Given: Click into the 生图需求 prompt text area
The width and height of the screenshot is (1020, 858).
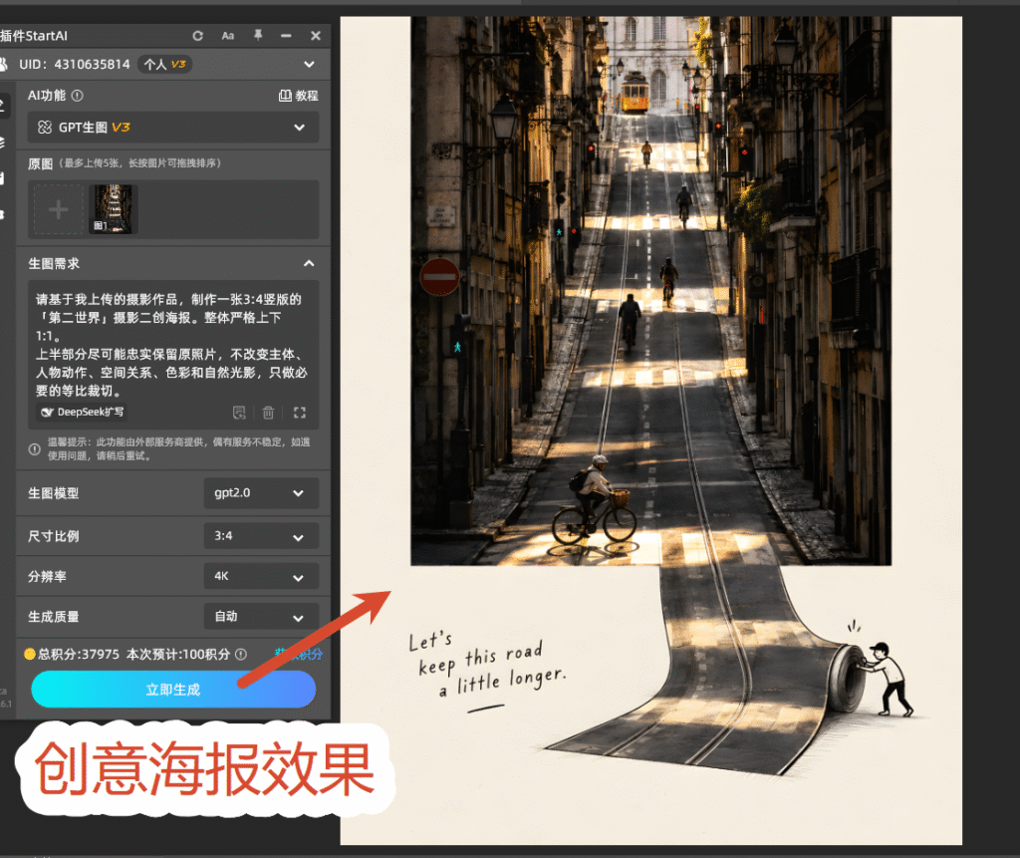Looking at the screenshot, I should pos(173,345).
